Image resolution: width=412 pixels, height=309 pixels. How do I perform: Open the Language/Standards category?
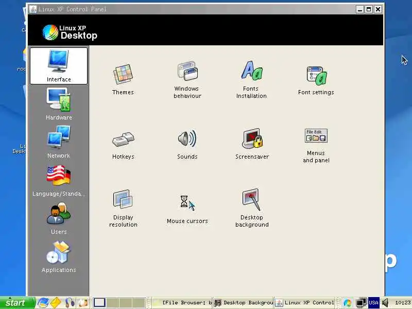(59, 181)
